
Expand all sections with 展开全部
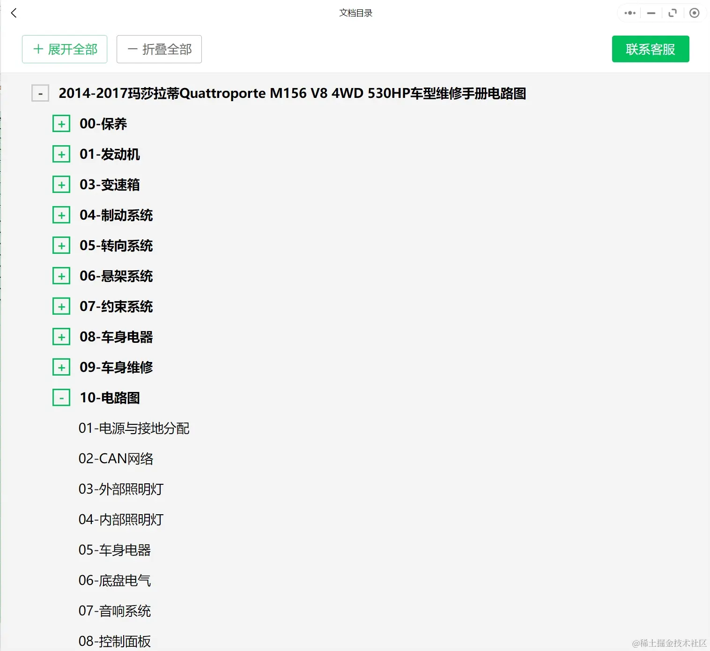click(x=65, y=49)
